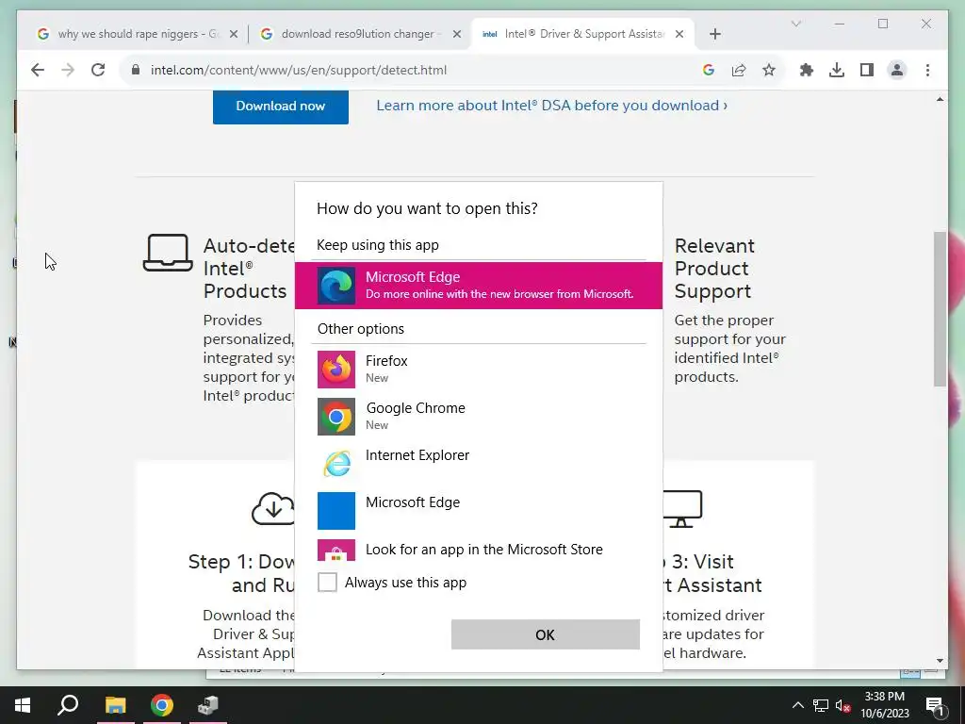Open Chrome three-dot menu
The height and width of the screenshot is (724, 965).
click(927, 70)
